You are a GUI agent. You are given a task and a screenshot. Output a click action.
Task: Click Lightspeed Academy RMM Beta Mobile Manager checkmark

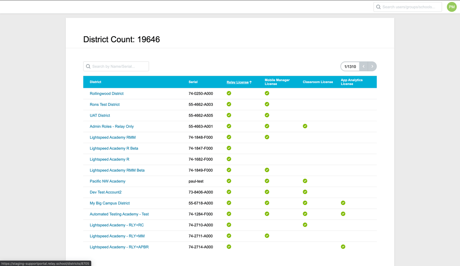point(267,170)
